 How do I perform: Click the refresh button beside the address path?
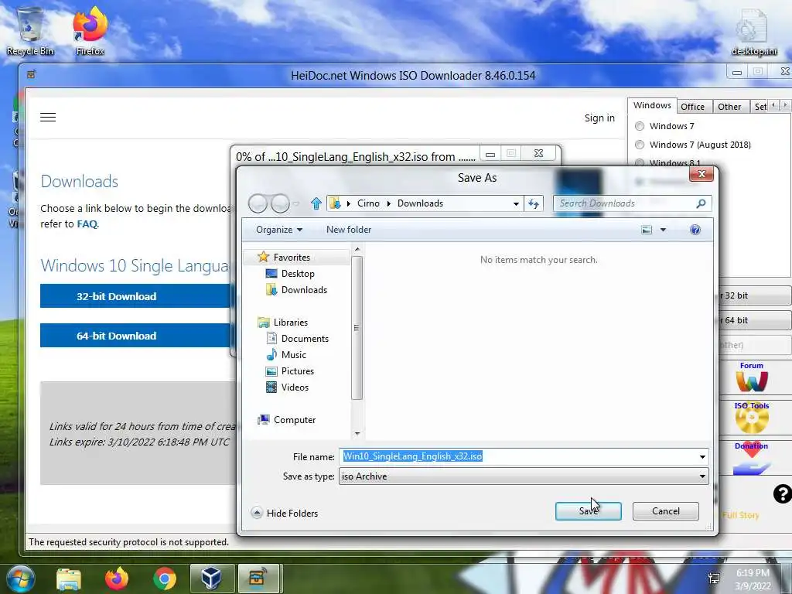534,203
